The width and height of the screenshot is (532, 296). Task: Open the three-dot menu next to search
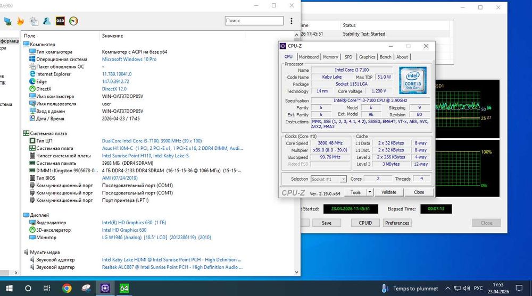coord(292,21)
